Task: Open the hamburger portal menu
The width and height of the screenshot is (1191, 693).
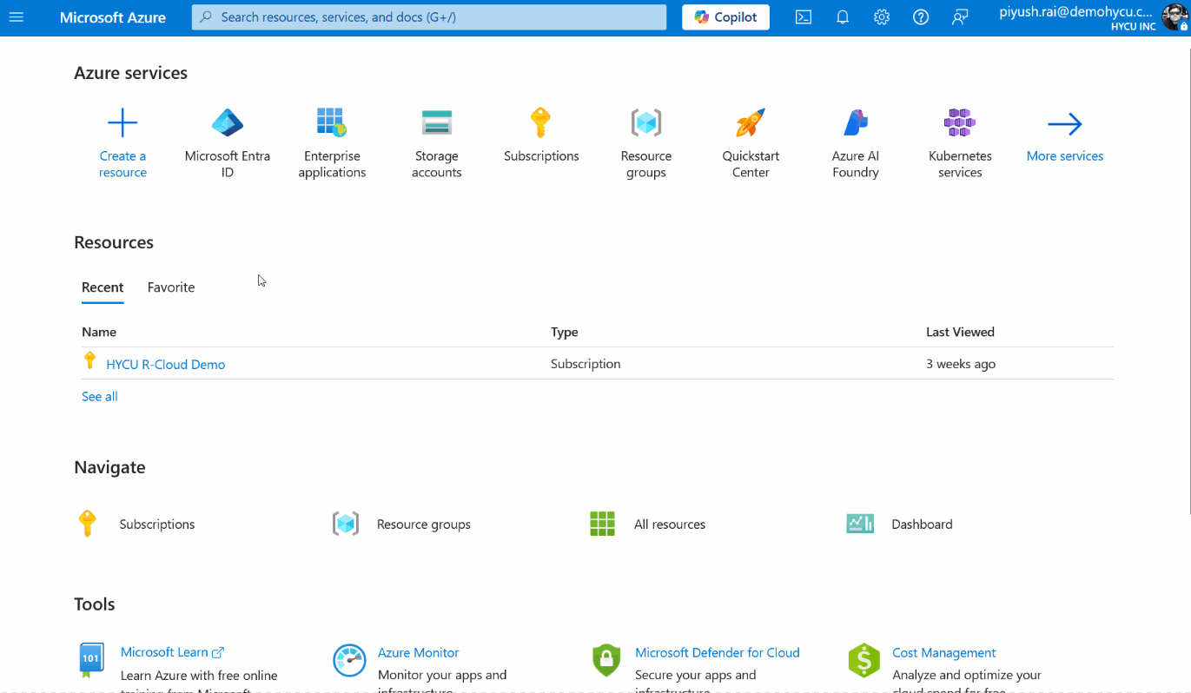Action: pyautogui.click(x=17, y=17)
